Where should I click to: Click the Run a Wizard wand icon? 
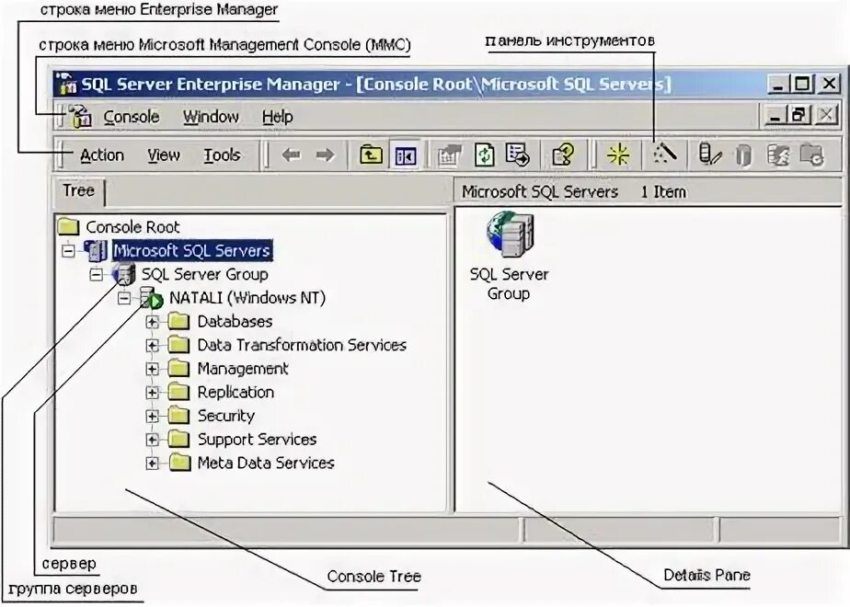664,154
